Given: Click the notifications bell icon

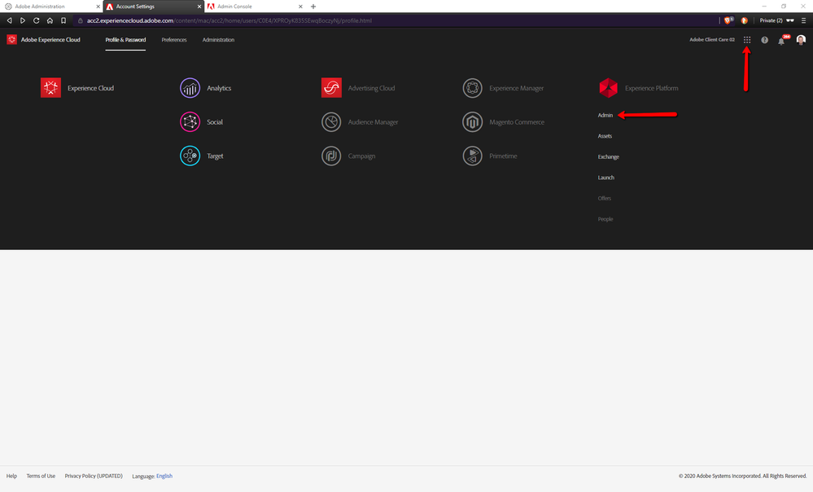Looking at the screenshot, I should tap(781, 40).
